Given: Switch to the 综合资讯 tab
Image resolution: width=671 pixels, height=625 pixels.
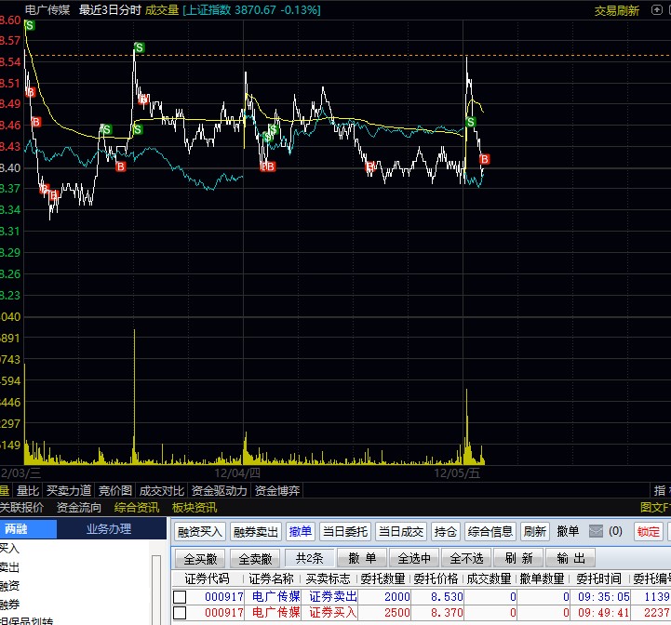Looking at the screenshot, I should click(x=137, y=508).
